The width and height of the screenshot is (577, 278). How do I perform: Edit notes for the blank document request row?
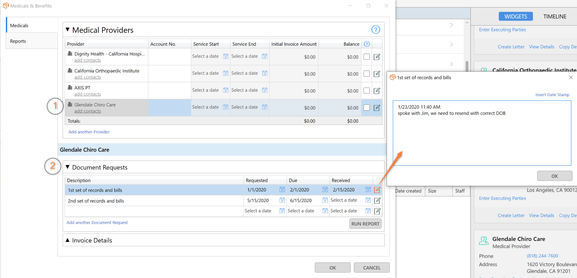pyautogui.click(x=377, y=211)
